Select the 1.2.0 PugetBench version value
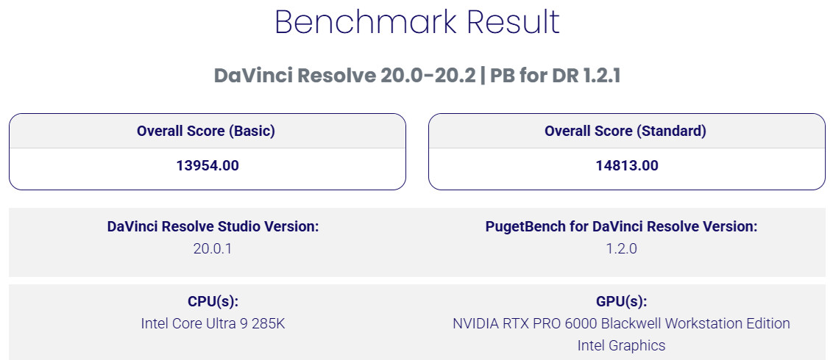 (622, 249)
